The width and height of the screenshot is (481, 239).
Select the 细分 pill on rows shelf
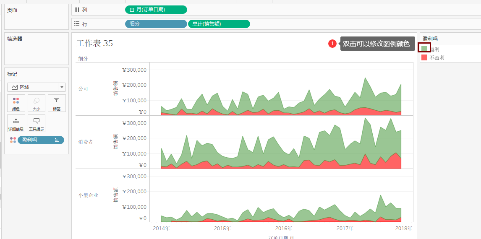coord(156,24)
